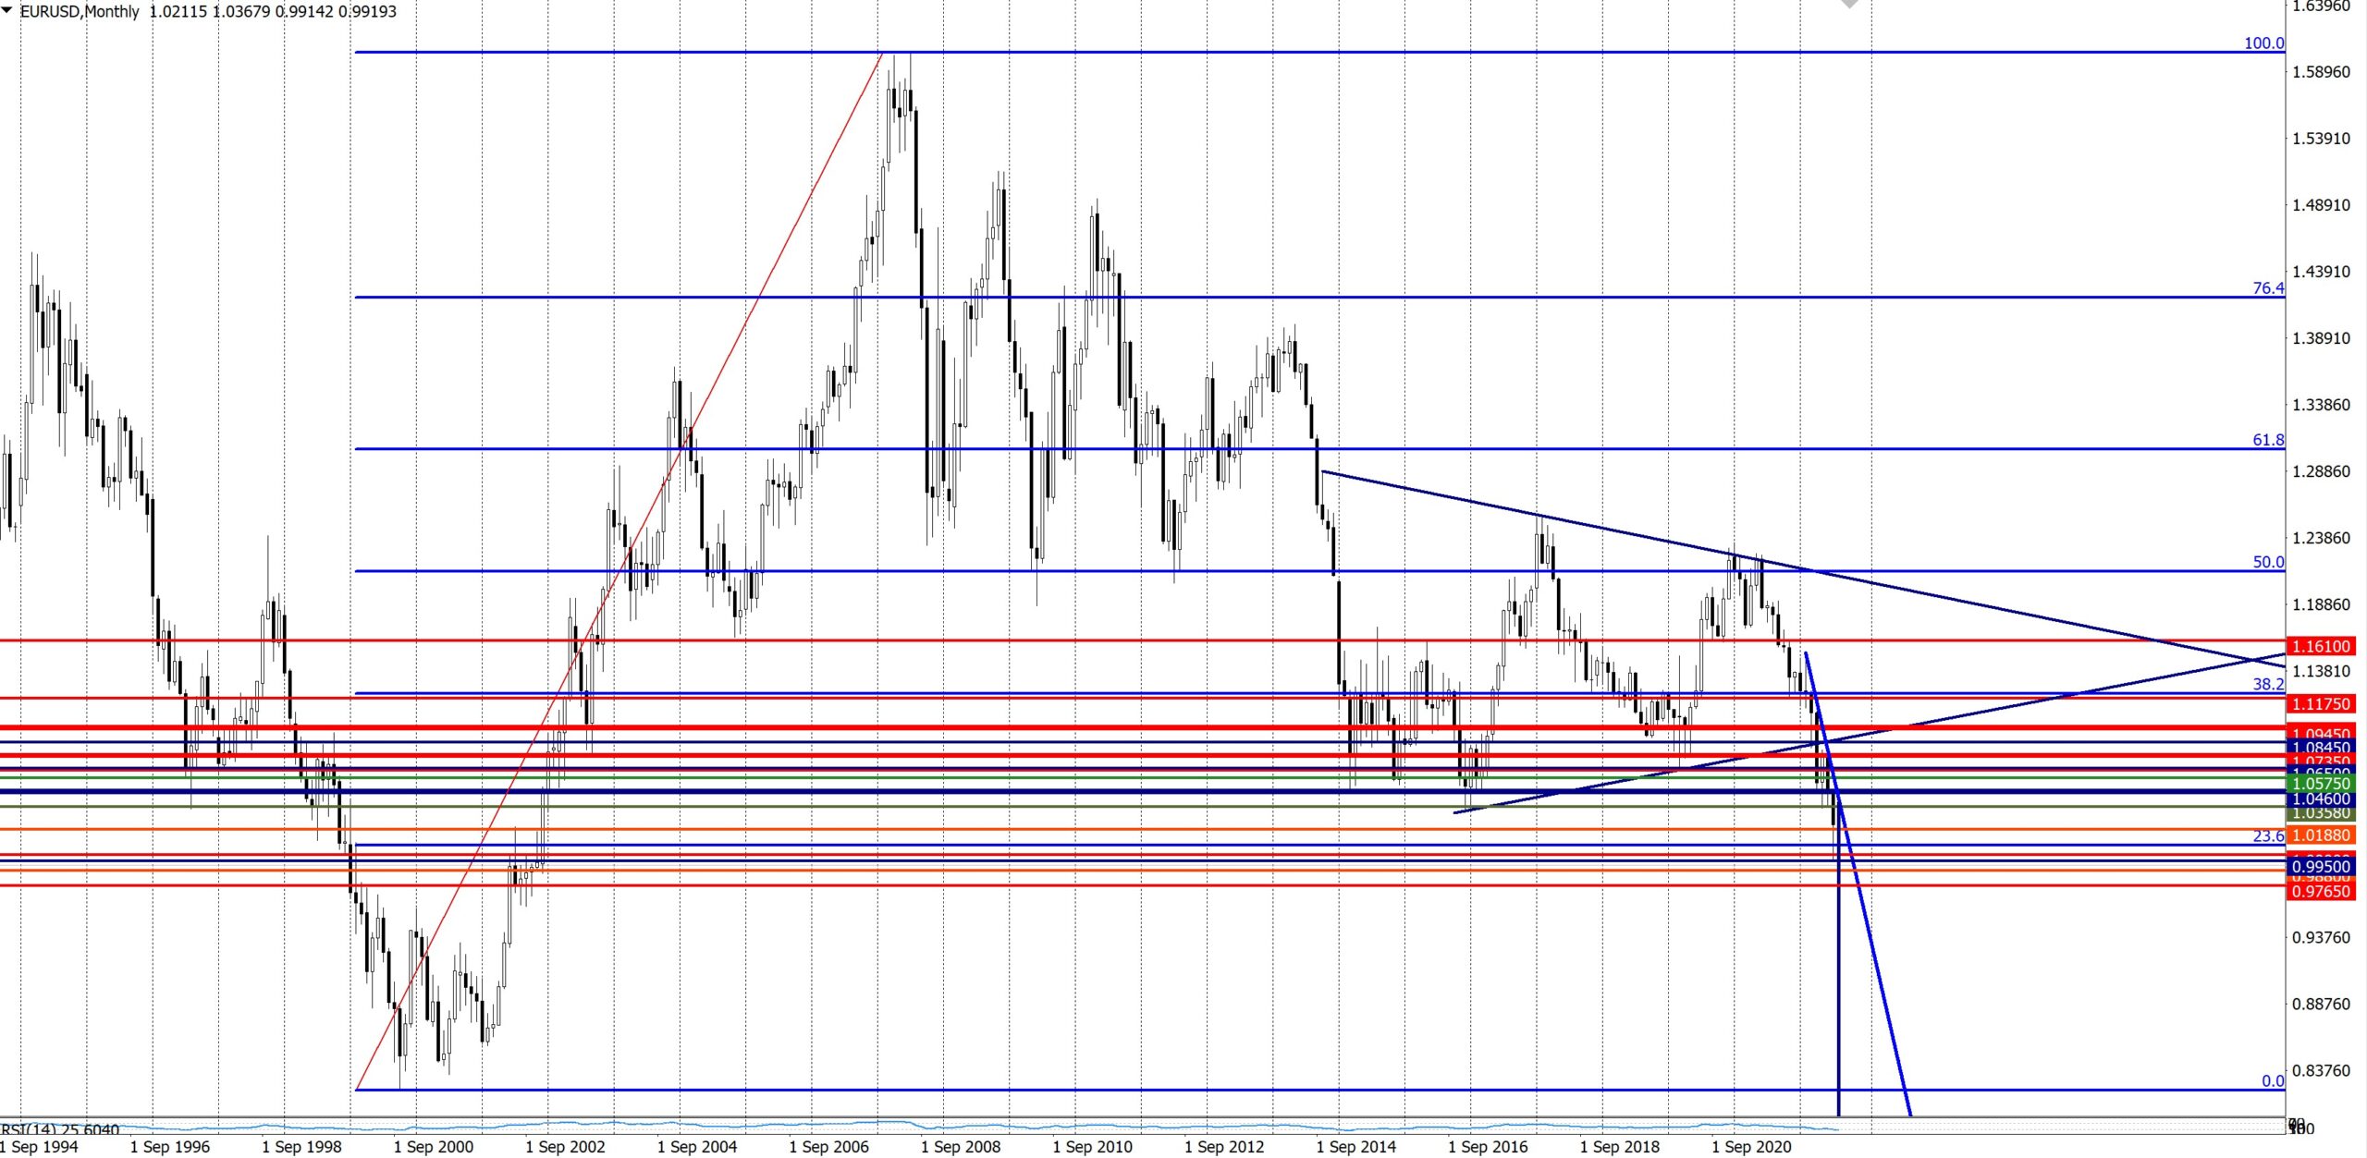This screenshot has width=2367, height=1158.
Task: Open the one-click trading arrow beside EURUSD,Monthly
Action: [7, 10]
